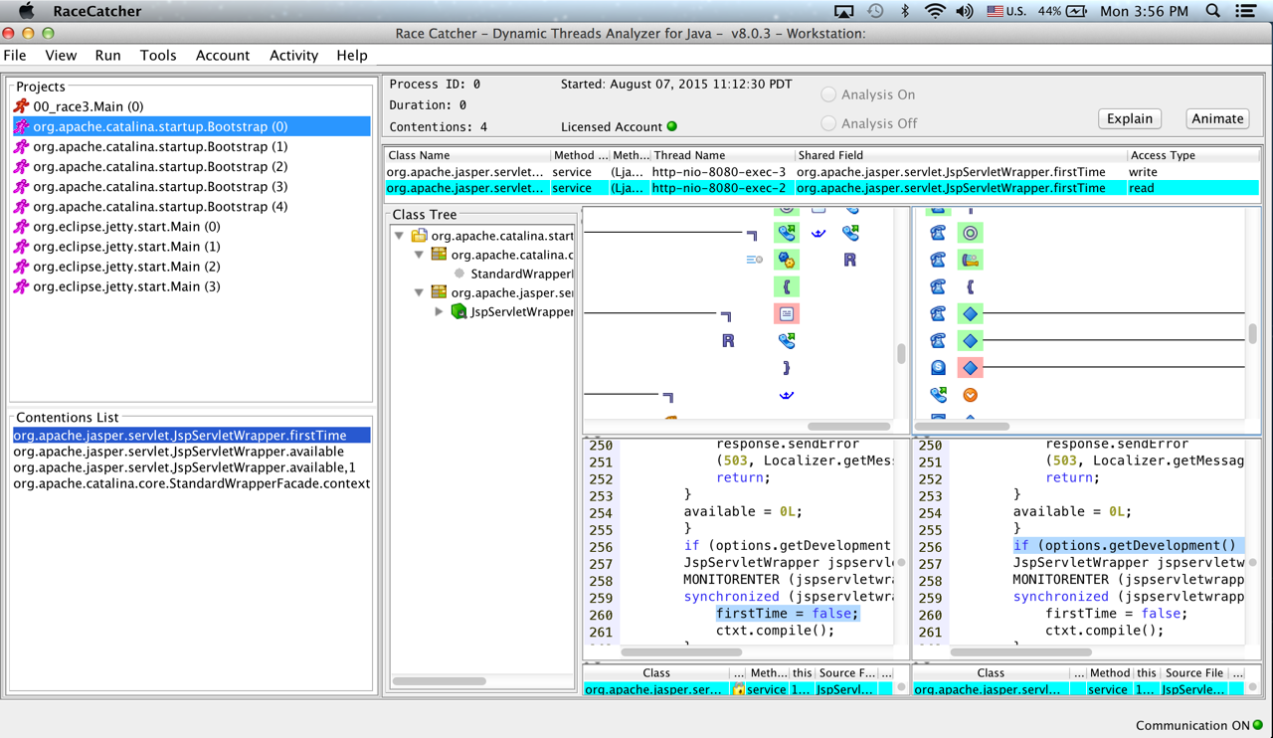Image resolution: width=1273 pixels, height=738 pixels.
Task: Expand the JspServletWrapper tree node
Action: 439,311
